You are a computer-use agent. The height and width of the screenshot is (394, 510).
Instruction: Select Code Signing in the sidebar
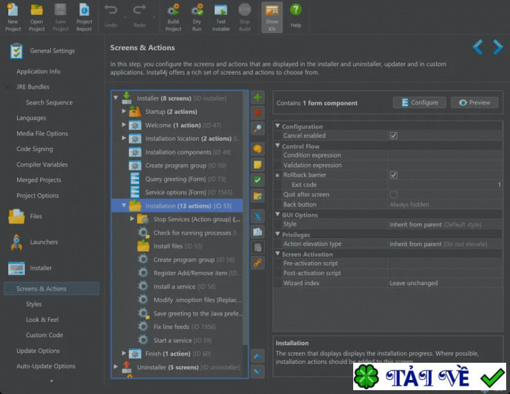pos(34,149)
